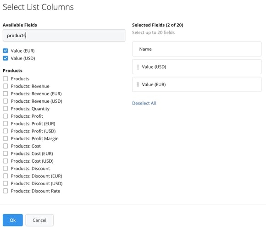Tick Products: Revenue (EUR) checkbox

[6, 93]
